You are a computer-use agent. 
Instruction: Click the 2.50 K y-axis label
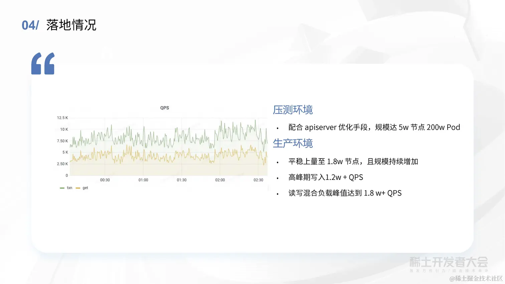[x=62, y=164]
